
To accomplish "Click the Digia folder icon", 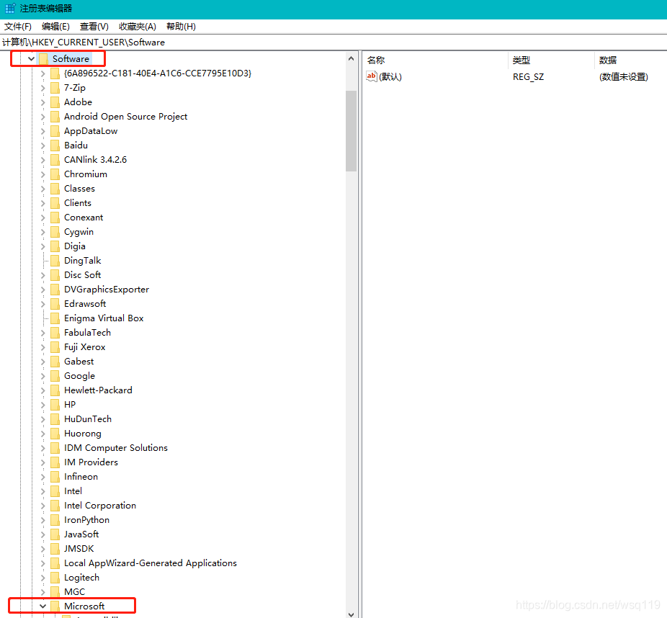I will coord(55,246).
